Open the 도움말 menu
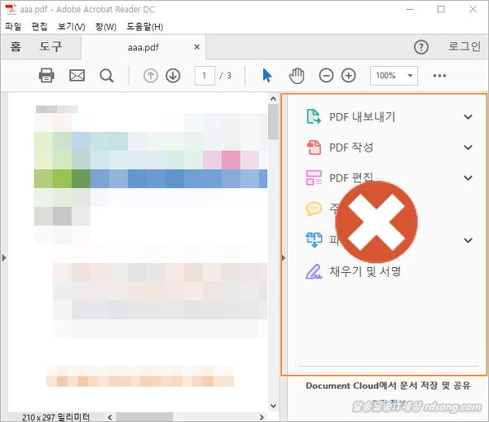This screenshot has height=422, width=489. [144, 27]
